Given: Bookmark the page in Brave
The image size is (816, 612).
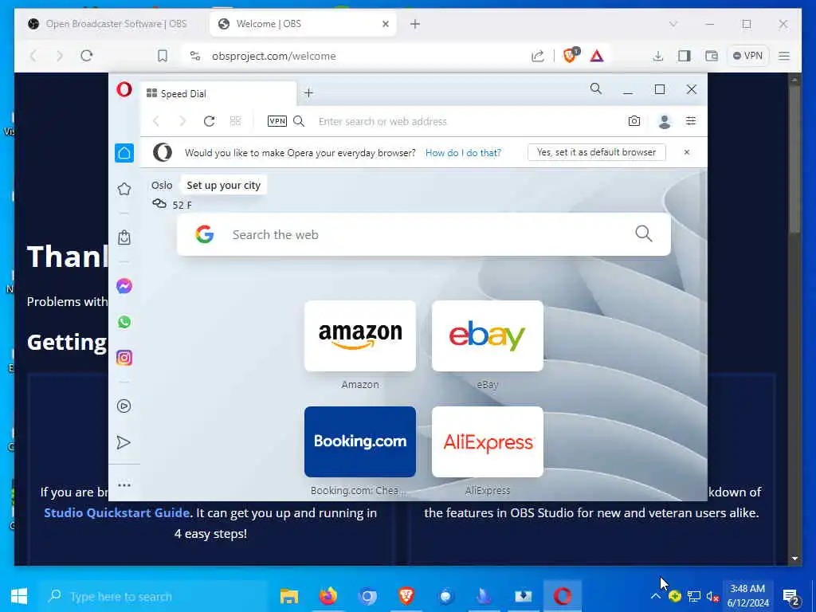Looking at the screenshot, I should coord(163,57).
